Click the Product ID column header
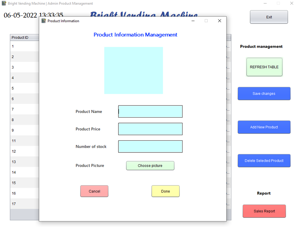The height and width of the screenshot is (227, 297). pos(25,38)
